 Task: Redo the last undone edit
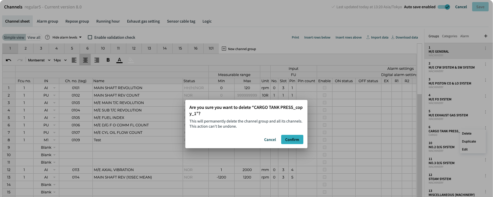point(20,60)
